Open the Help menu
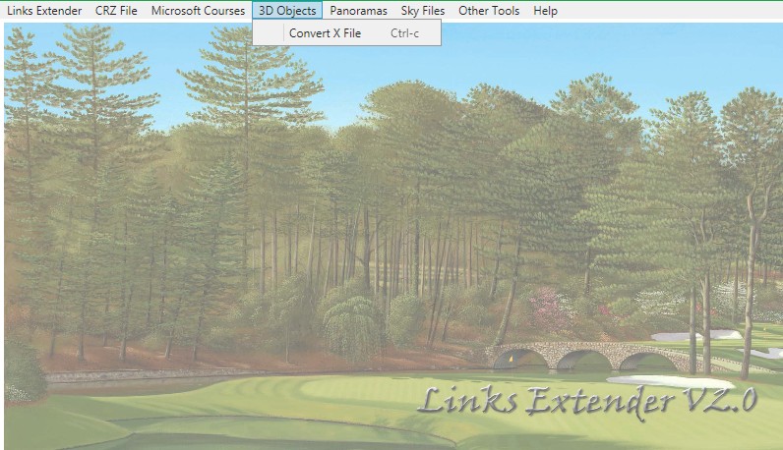Image resolution: width=783 pixels, height=450 pixels. click(x=545, y=11)
